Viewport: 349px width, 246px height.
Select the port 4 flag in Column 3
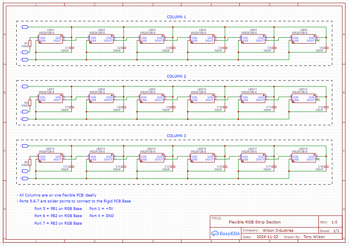pos(25,179)
